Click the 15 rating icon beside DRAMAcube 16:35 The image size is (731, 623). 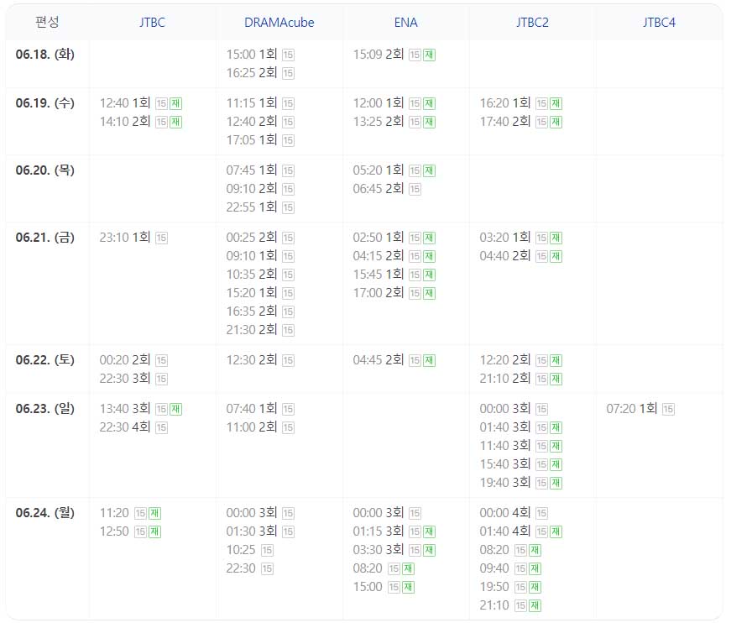pyautogui.click(x=288, y=311)
